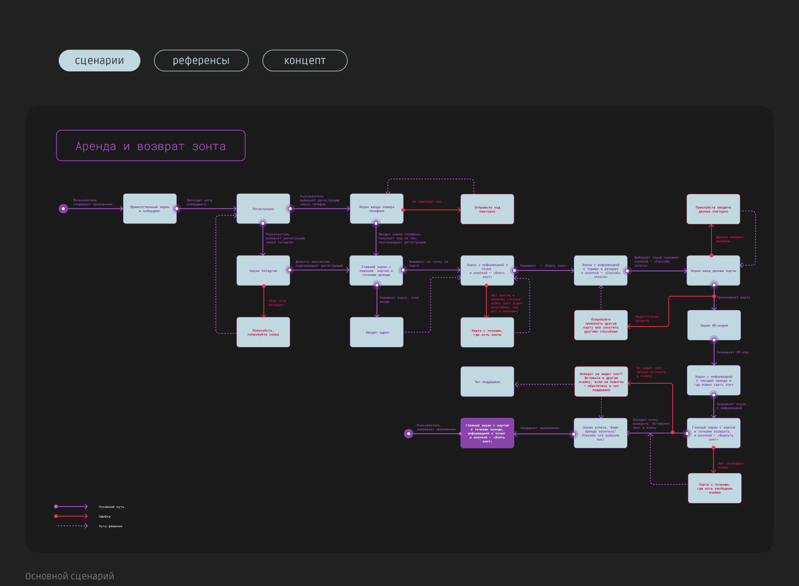Click the flow start circle at the left
The image size is (799, 586).
click(63, 209)
